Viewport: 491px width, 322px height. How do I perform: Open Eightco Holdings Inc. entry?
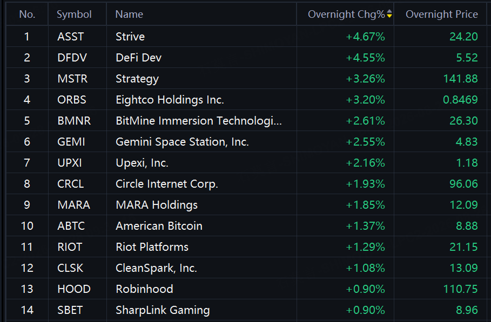pos(170,100)
